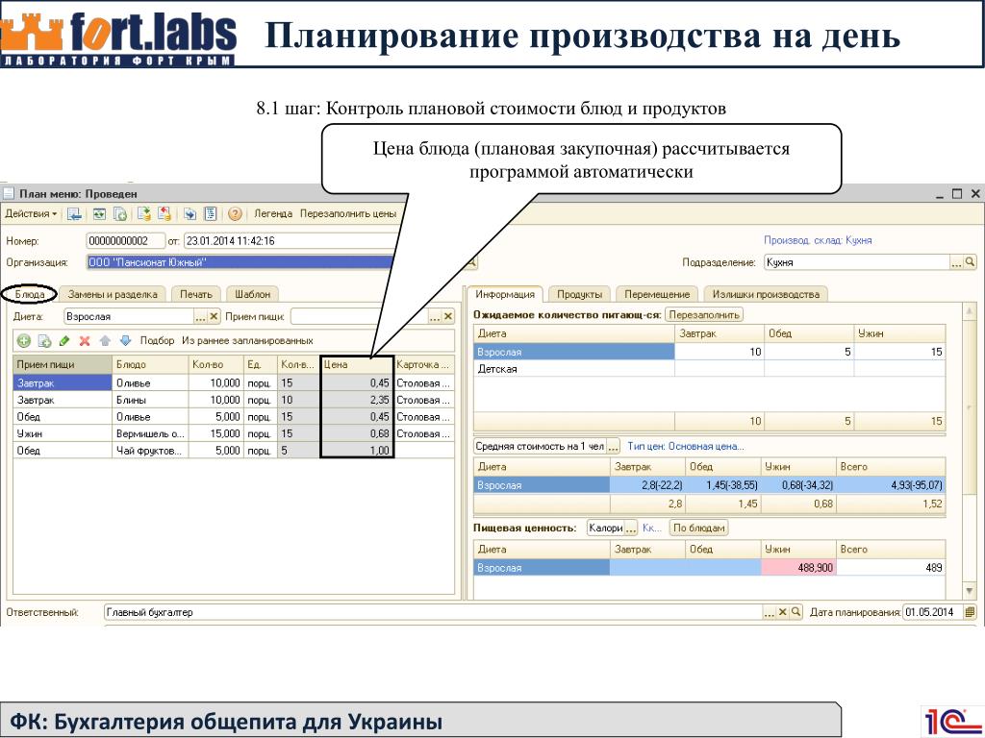Image resolution: width=985 pixels, height=738 pixels.
Task: Click the pink Ужин cell 488,900
Action: coord(798,568)
